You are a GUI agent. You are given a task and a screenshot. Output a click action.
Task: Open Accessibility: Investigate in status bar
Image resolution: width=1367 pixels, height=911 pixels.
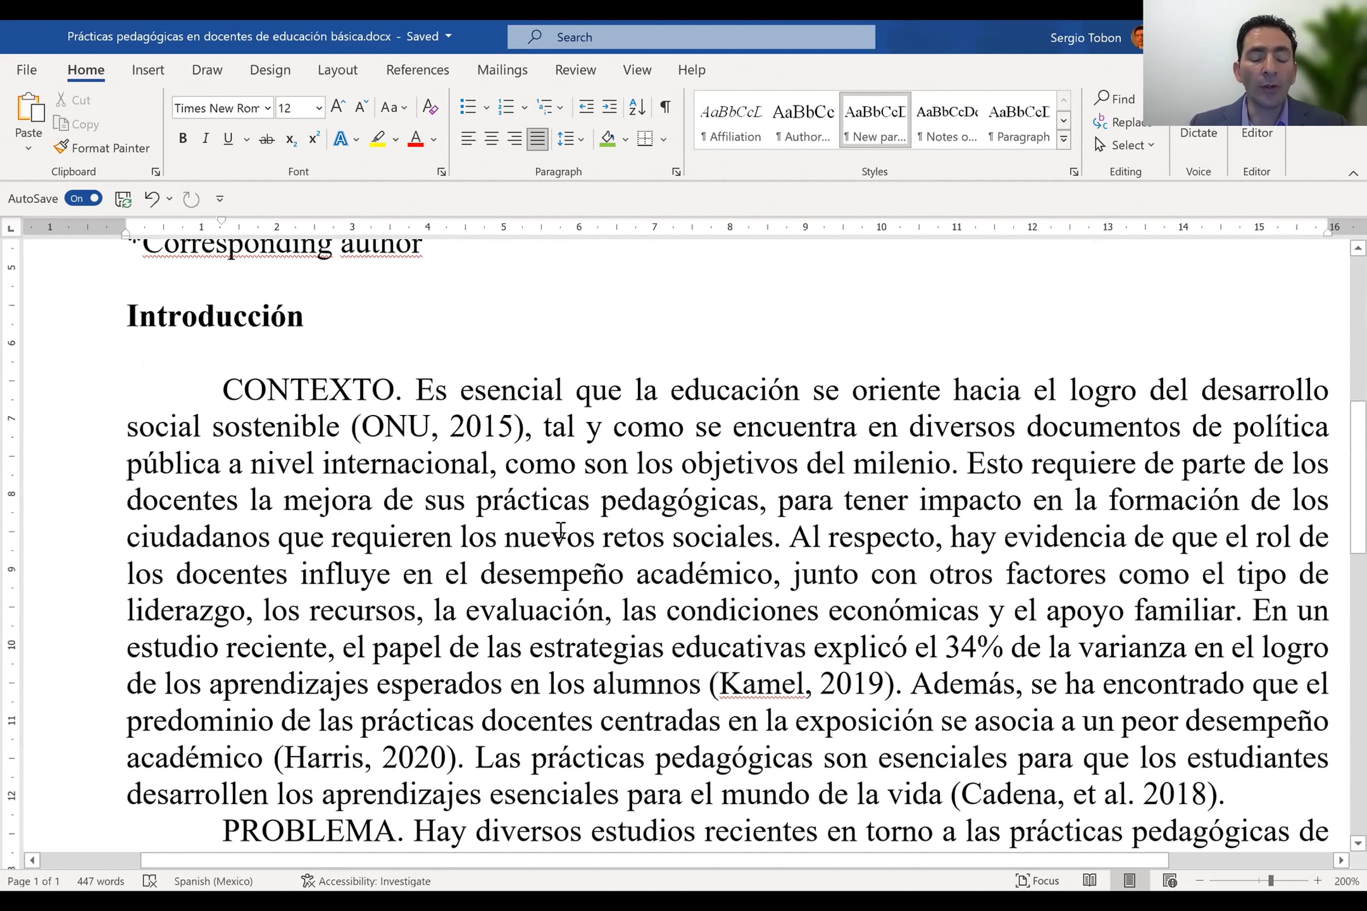pyautogui.click(x=366, y=881)
